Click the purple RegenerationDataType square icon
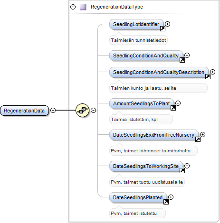Image resolution: width=220 pixels, height=223 pixels. 83,7
